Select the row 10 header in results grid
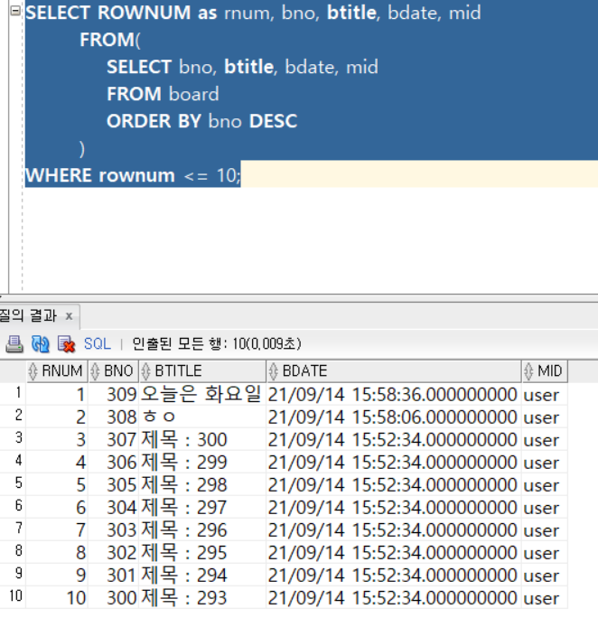This screenshot has height=637, width=598. (13, 596)
